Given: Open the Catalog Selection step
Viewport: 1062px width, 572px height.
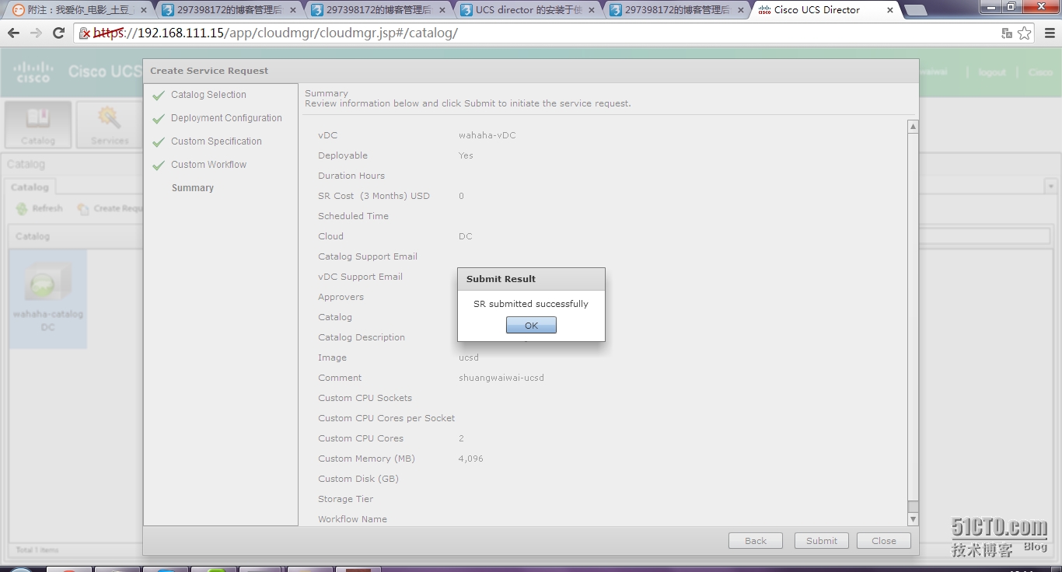Looking at the screenshot, I should tap(208, 95).
